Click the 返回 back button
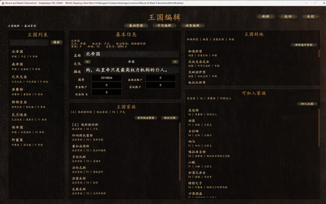 tap(288, 16)
